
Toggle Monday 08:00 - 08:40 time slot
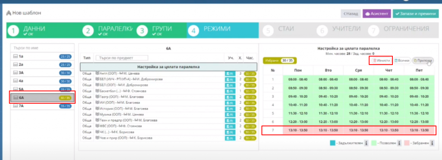tap(298, 80)
